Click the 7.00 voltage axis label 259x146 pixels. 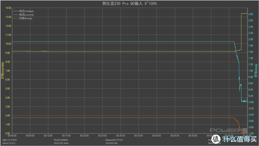tap(8, 71)
